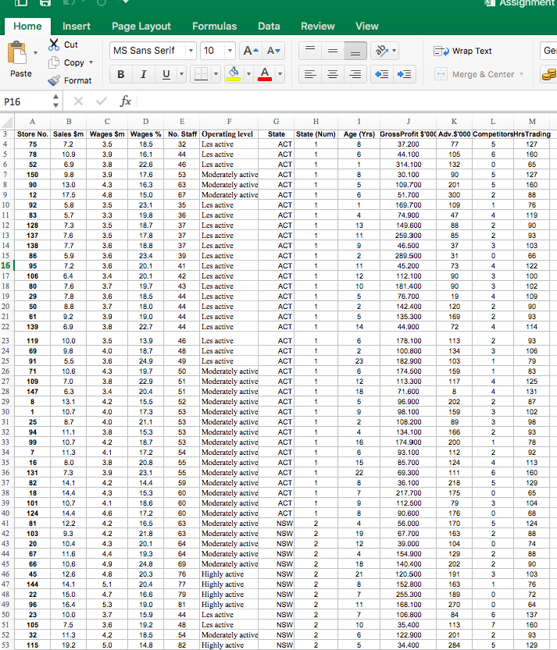
Task: Click the select-all corner triangle
Action: coord(7,122)
